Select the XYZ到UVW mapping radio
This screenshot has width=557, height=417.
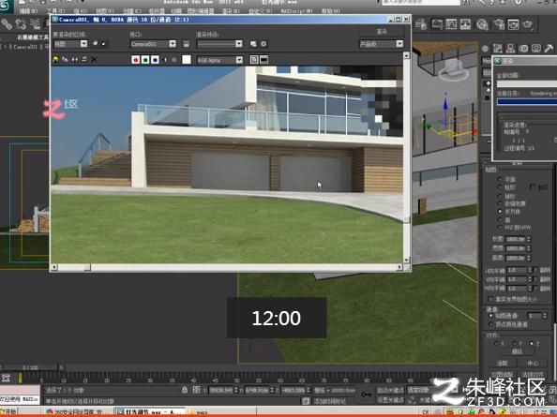500,227
